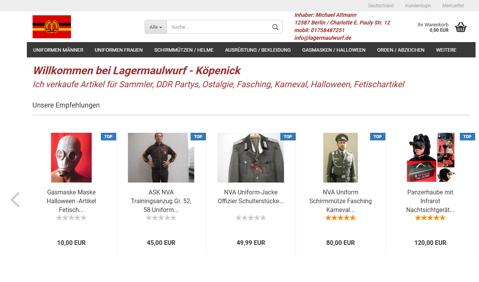This screenshot has height=282, width=479.
Task: Open ASK NVA Trainingsanzug product thumbnail
Action: pos(161,158)
